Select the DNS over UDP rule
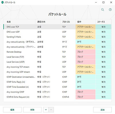The image size is (115, 114). pyautogui.click(x=57, y=32)
